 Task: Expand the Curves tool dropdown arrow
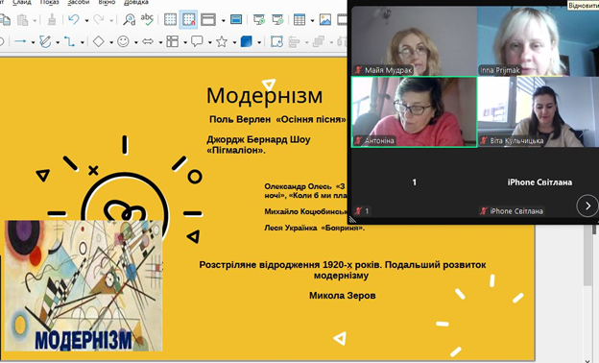coord(58,42)
